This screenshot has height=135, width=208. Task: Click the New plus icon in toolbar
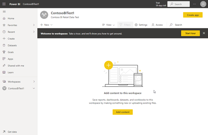[42, 25]
